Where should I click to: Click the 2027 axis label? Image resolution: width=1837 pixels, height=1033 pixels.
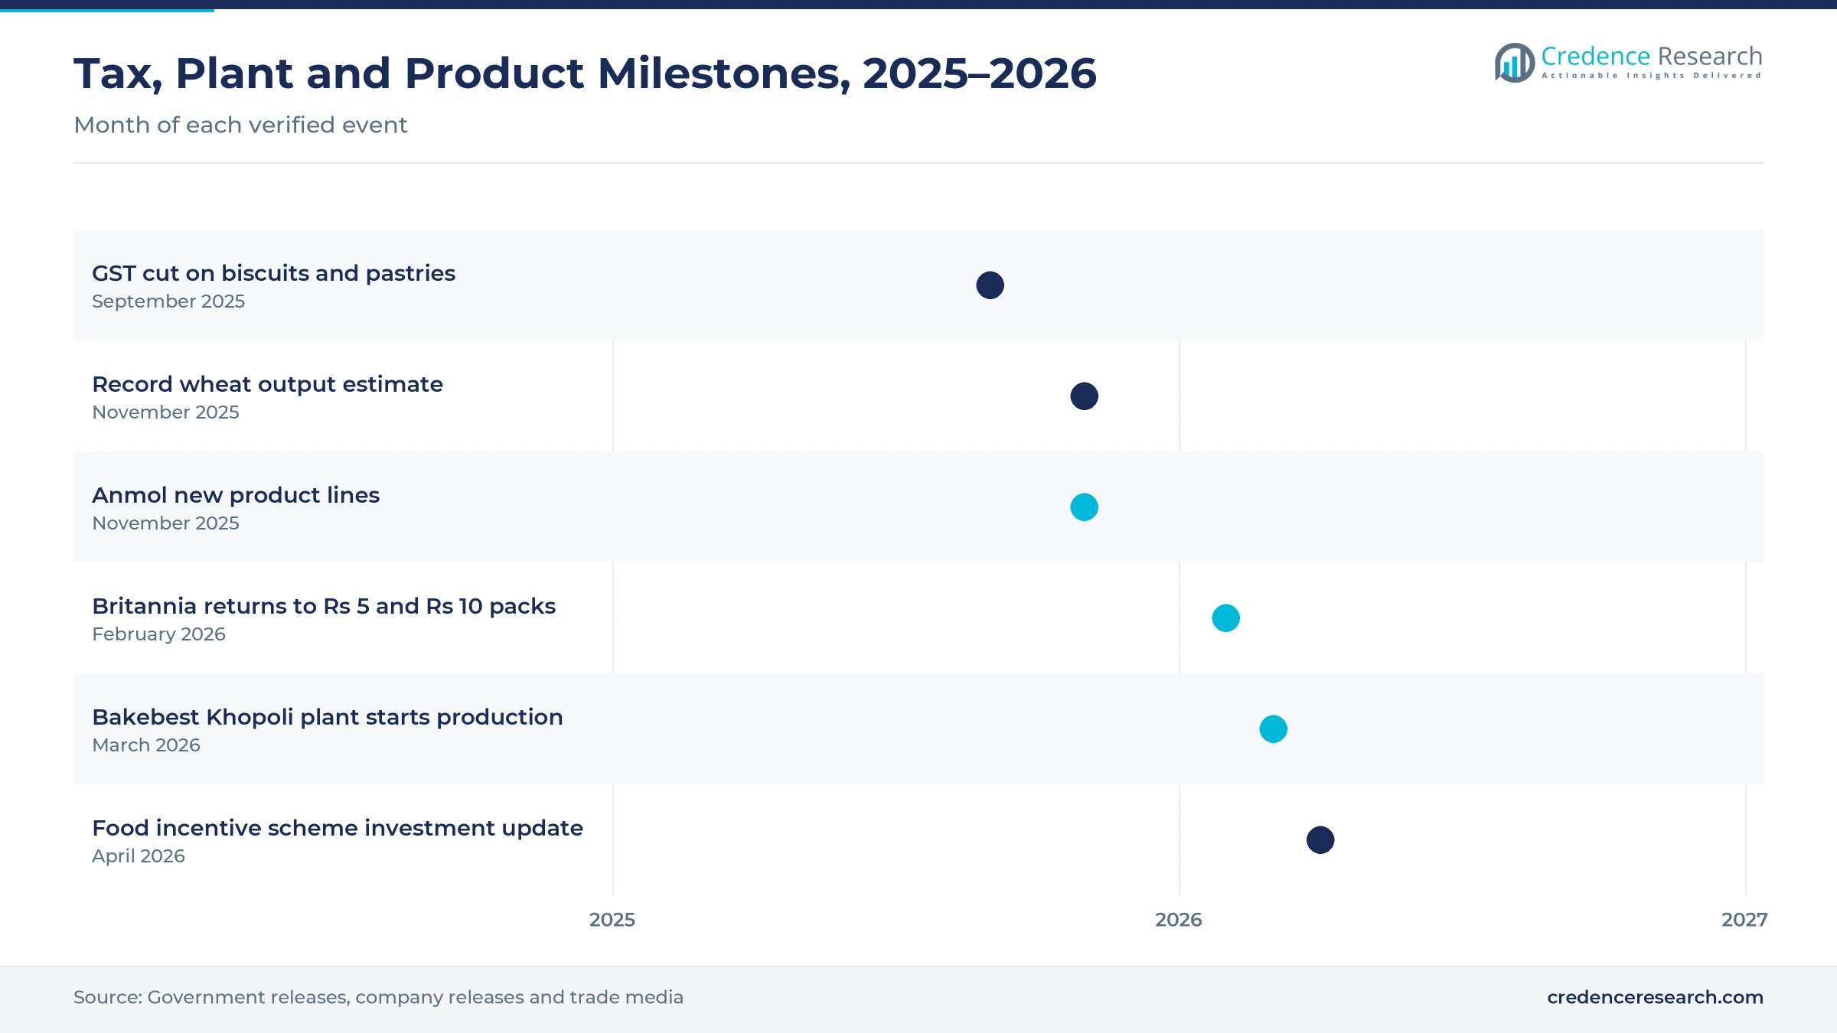point(1744,920)
